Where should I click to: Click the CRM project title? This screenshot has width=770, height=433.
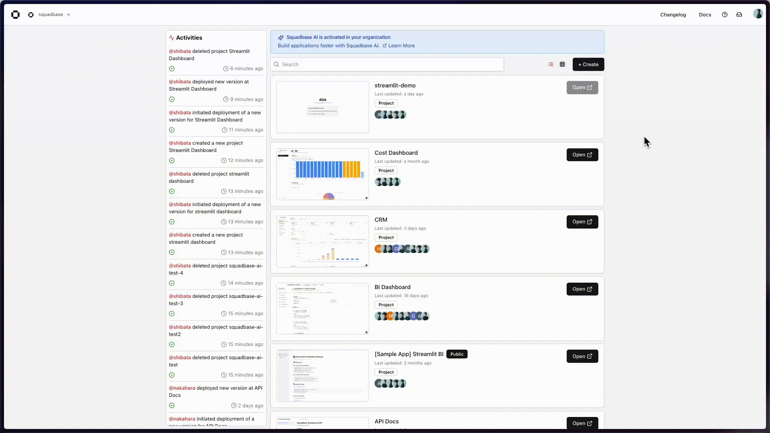point(381,220)
